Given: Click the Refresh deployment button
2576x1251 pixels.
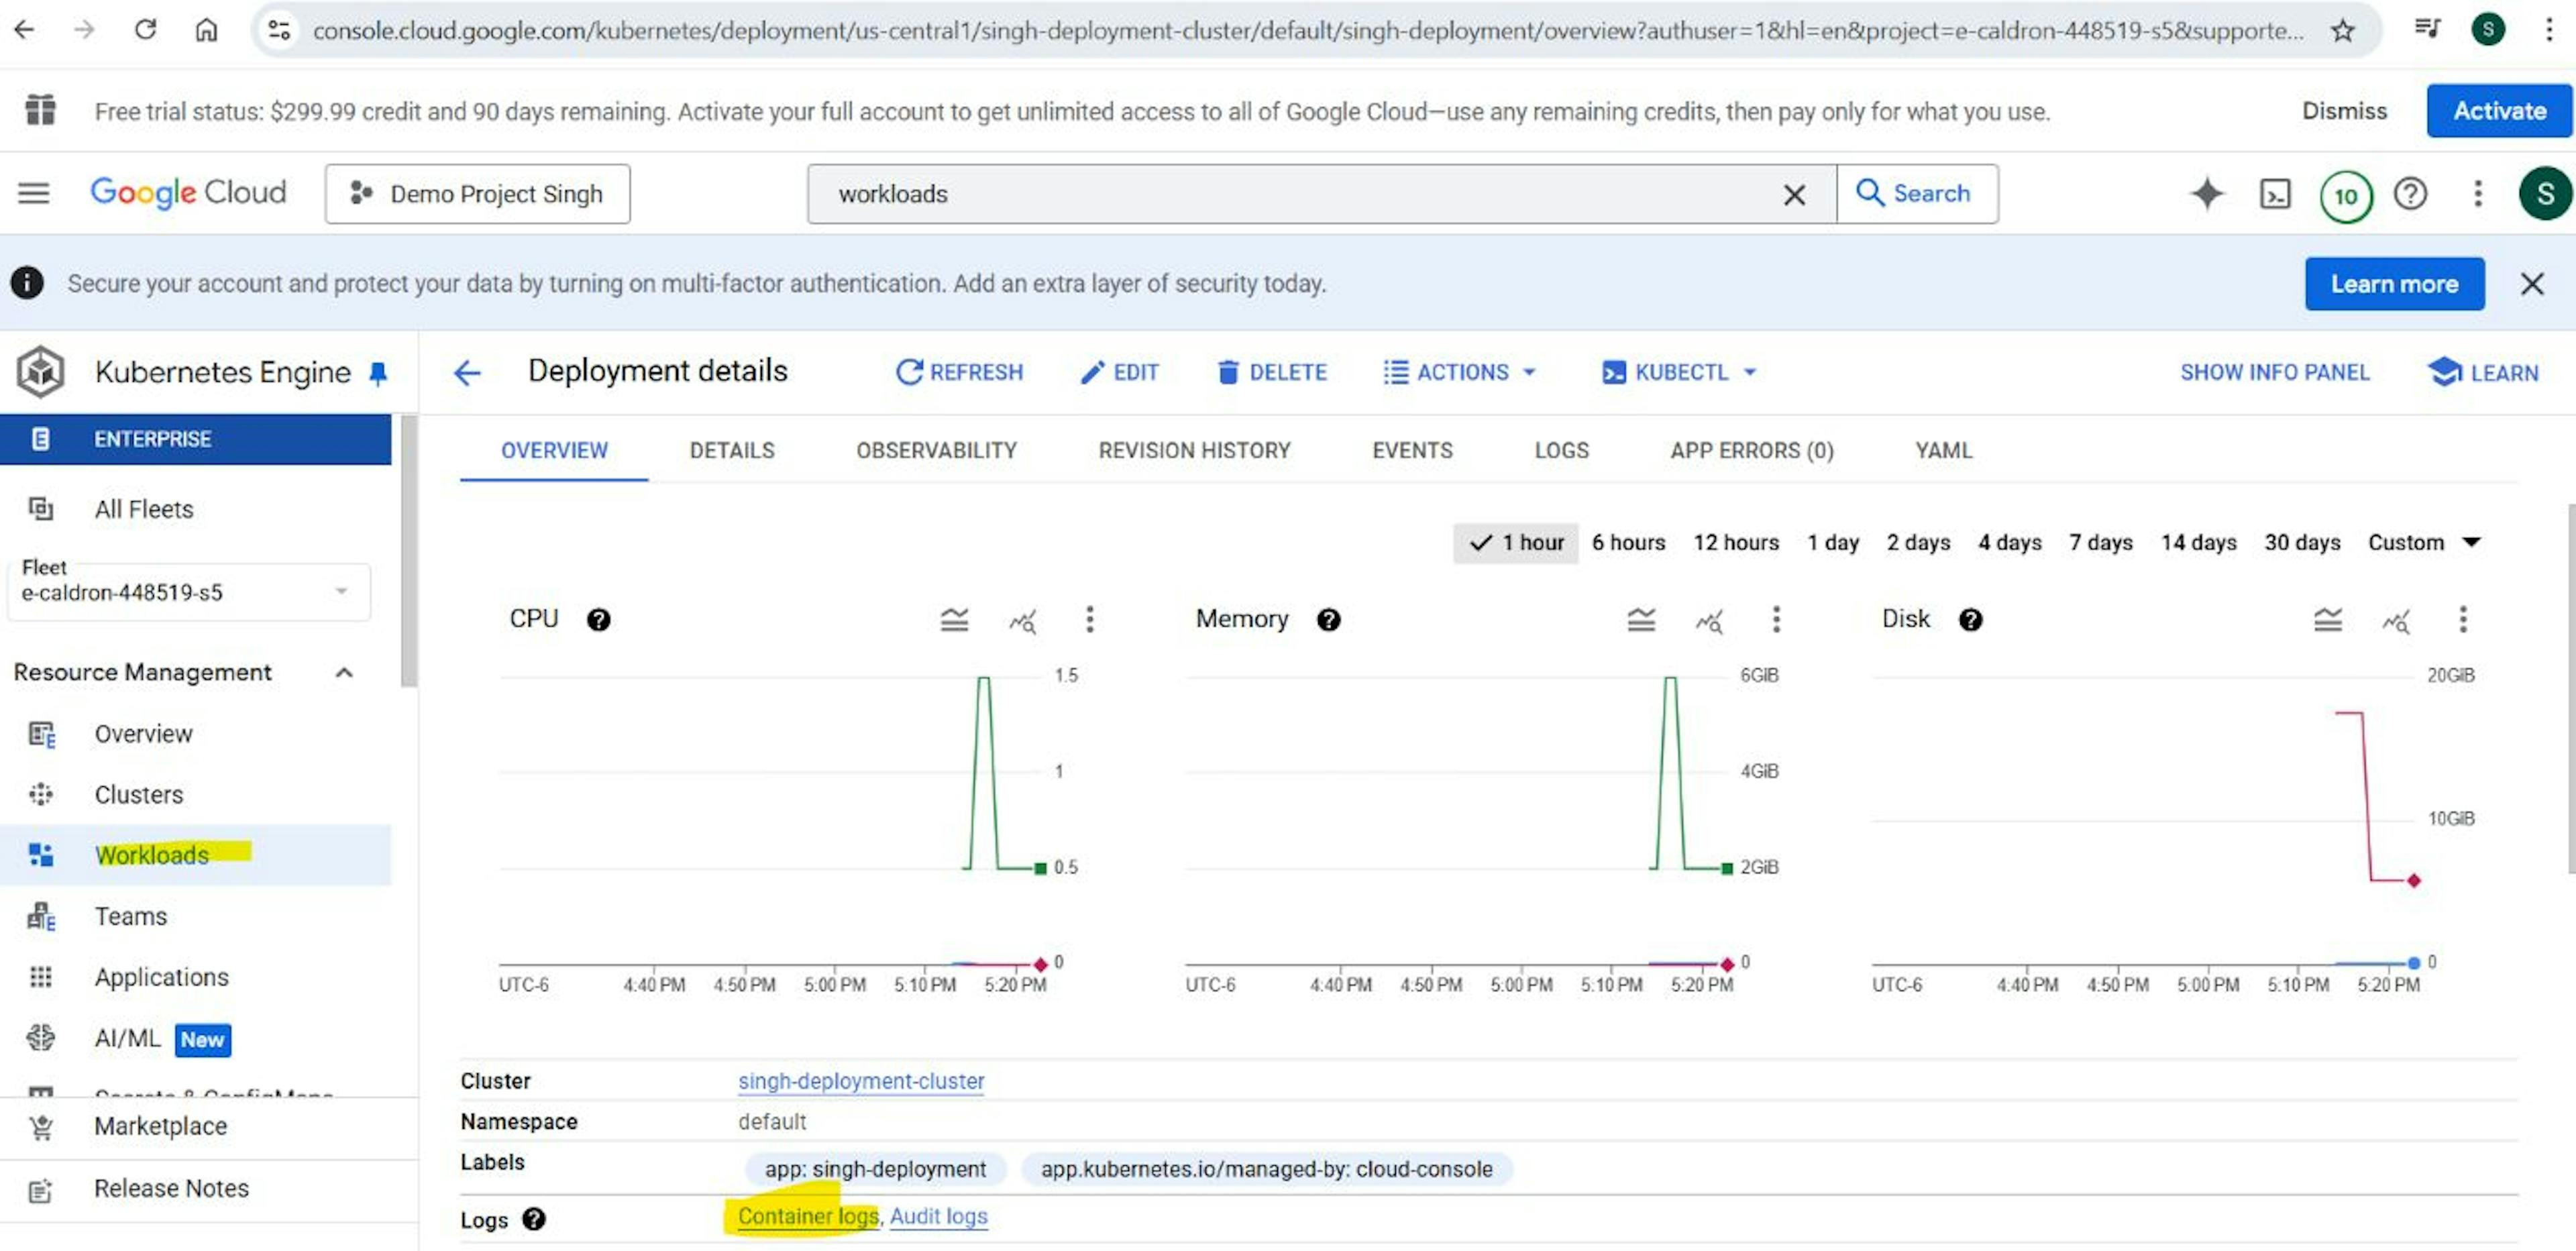Looking at the screenshot, I should [x=961, y=371].
